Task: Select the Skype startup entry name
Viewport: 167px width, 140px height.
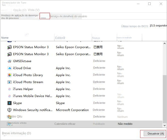Action: pos(17,103)
